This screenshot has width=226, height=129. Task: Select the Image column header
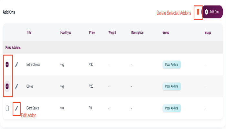208,33
